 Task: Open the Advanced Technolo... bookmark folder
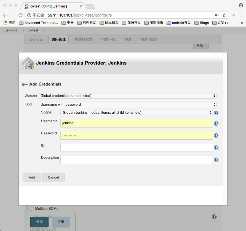38,23
